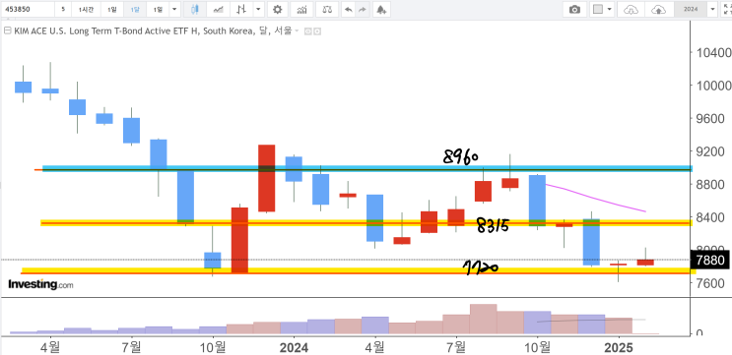
Task: Open the Investing.com logo link
Action: 40,284
